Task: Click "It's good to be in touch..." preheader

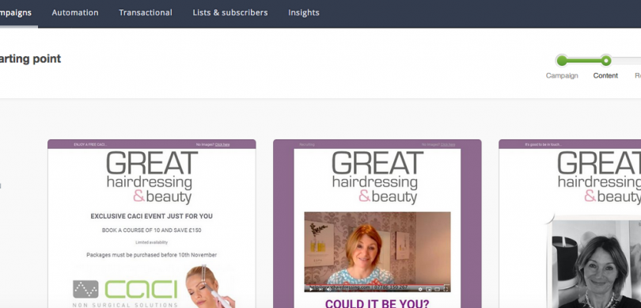Action: [x=544, y=144]
